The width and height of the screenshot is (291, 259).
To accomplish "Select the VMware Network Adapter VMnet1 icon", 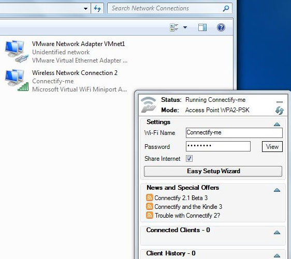I will pos(17,51).
